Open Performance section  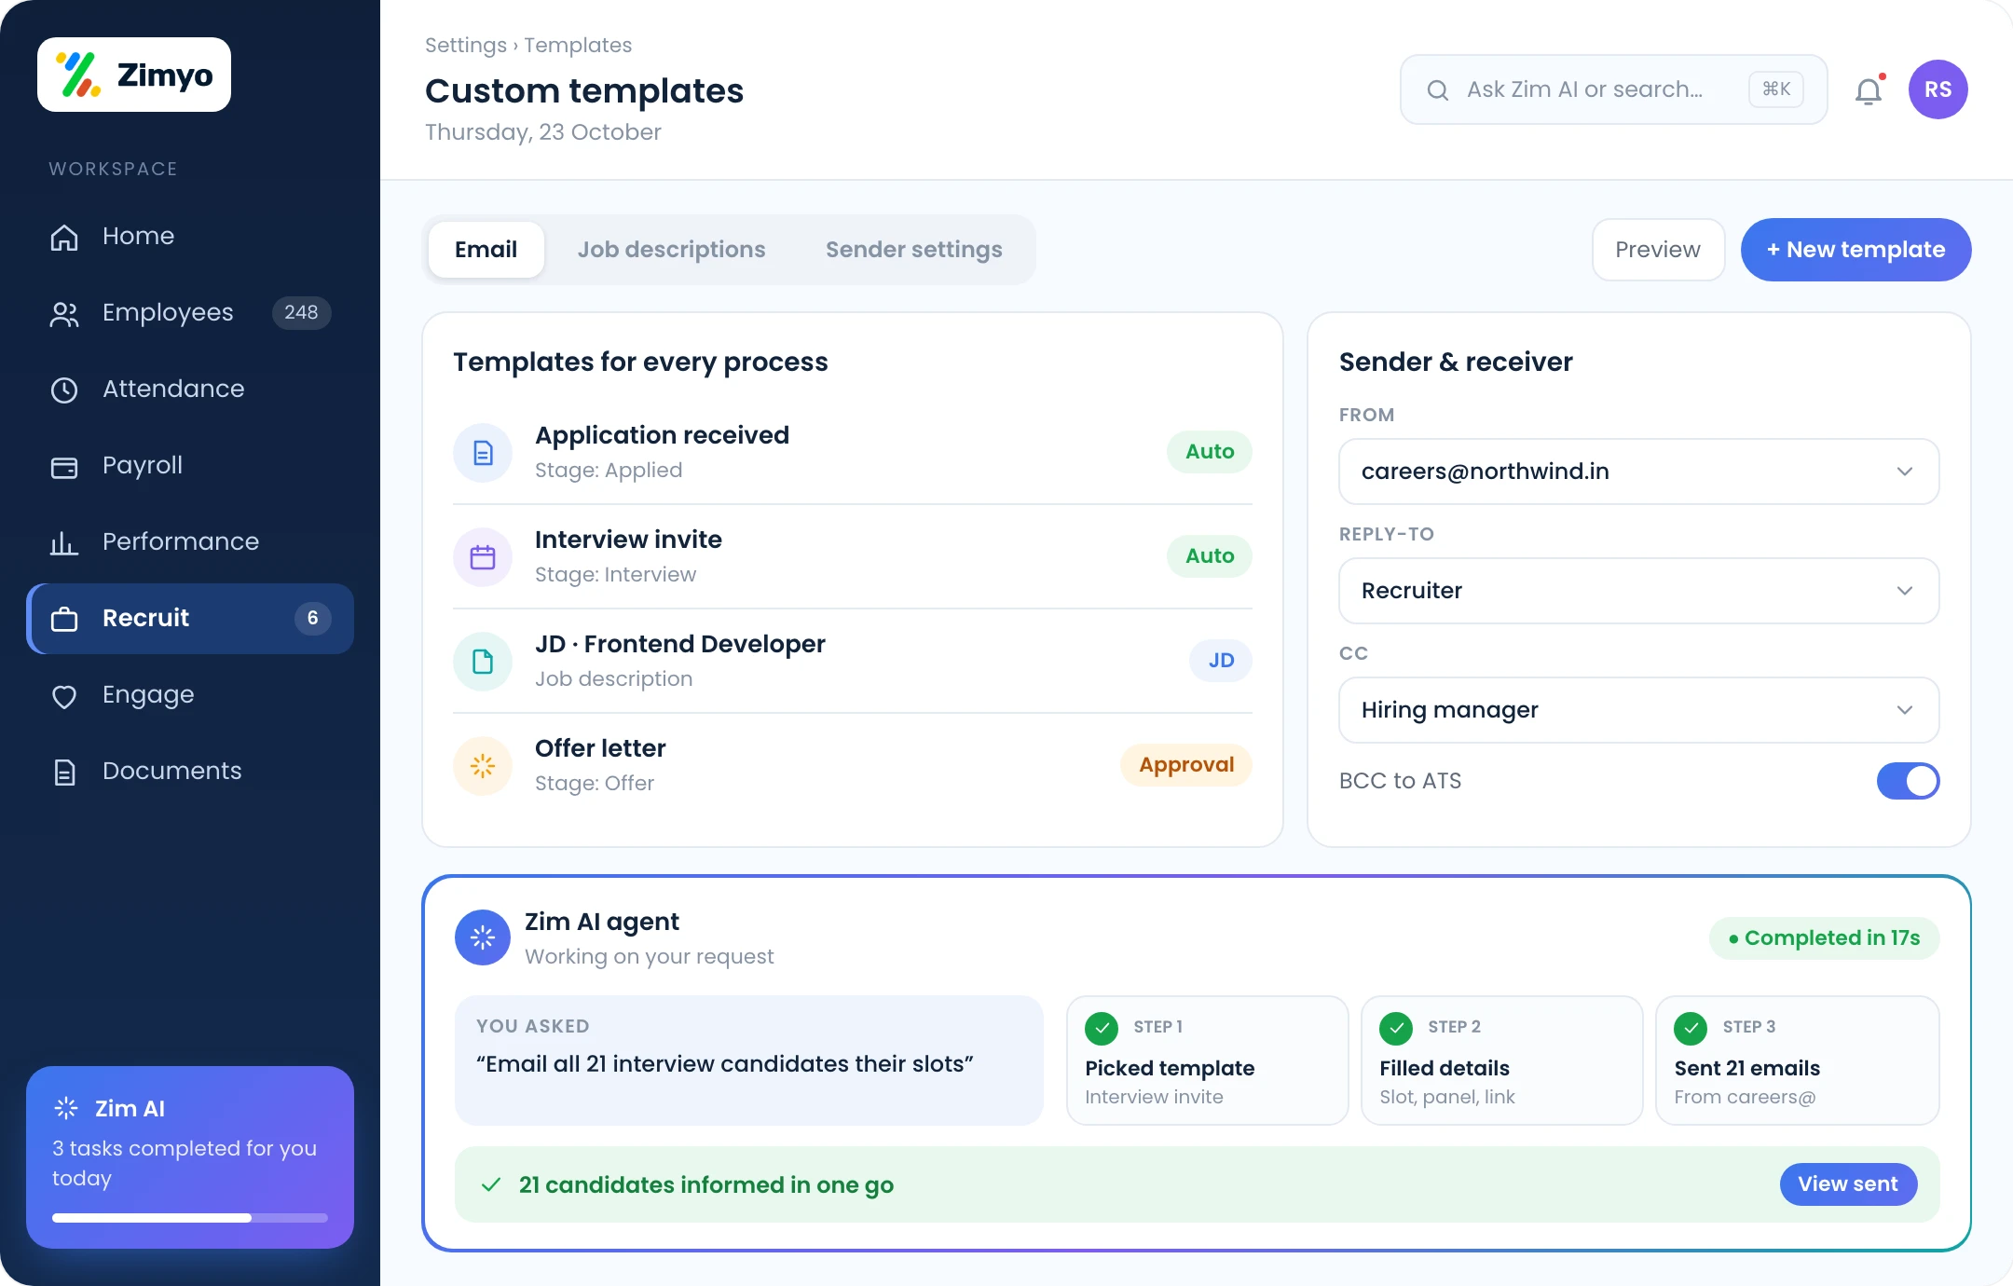coord(190,542)
